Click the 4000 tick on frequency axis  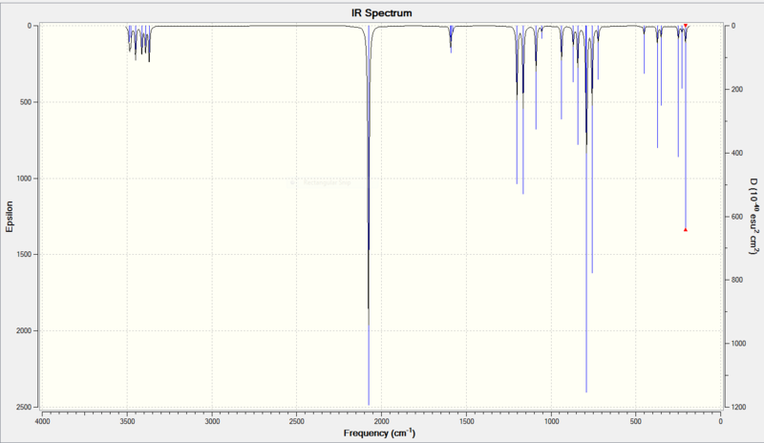42,422
